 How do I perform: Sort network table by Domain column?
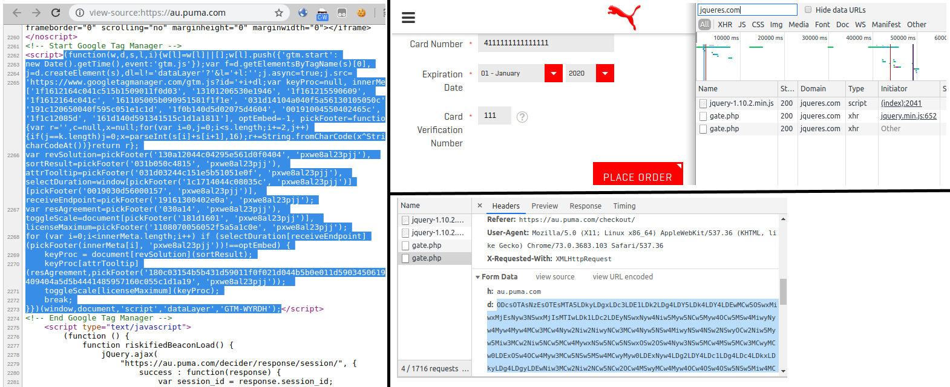(x=821, y=88)
